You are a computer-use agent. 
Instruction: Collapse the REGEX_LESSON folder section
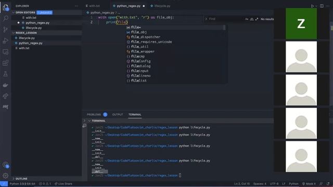pyautogui.click(x=14, y=33)
